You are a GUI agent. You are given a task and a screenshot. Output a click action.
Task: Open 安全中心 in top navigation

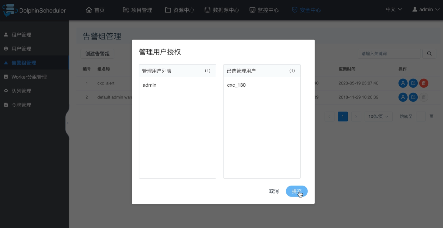pos(306,10)
